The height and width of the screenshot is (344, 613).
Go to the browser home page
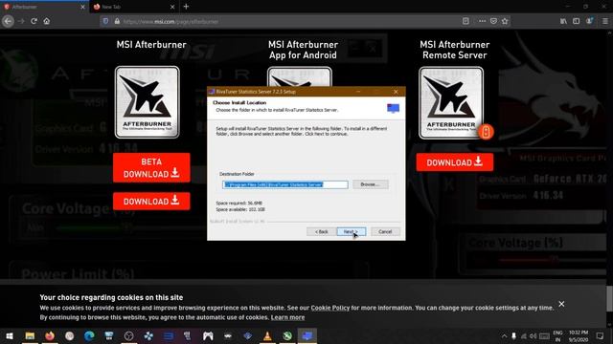(47, 21)
